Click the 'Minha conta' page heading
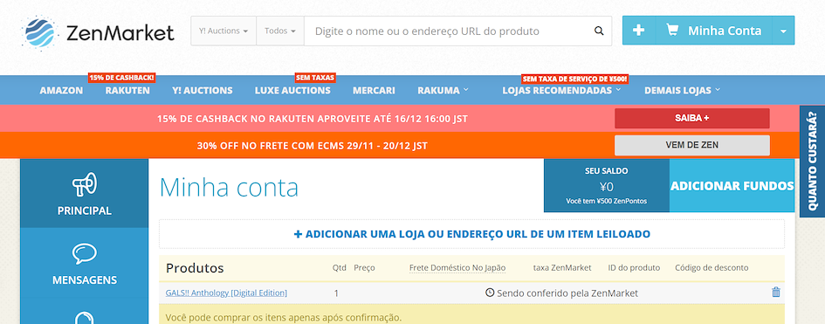Screen dimensions: 825x324 (229, 187)
